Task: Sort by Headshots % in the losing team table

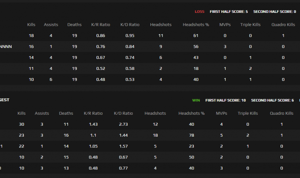Action: [196, 25]
